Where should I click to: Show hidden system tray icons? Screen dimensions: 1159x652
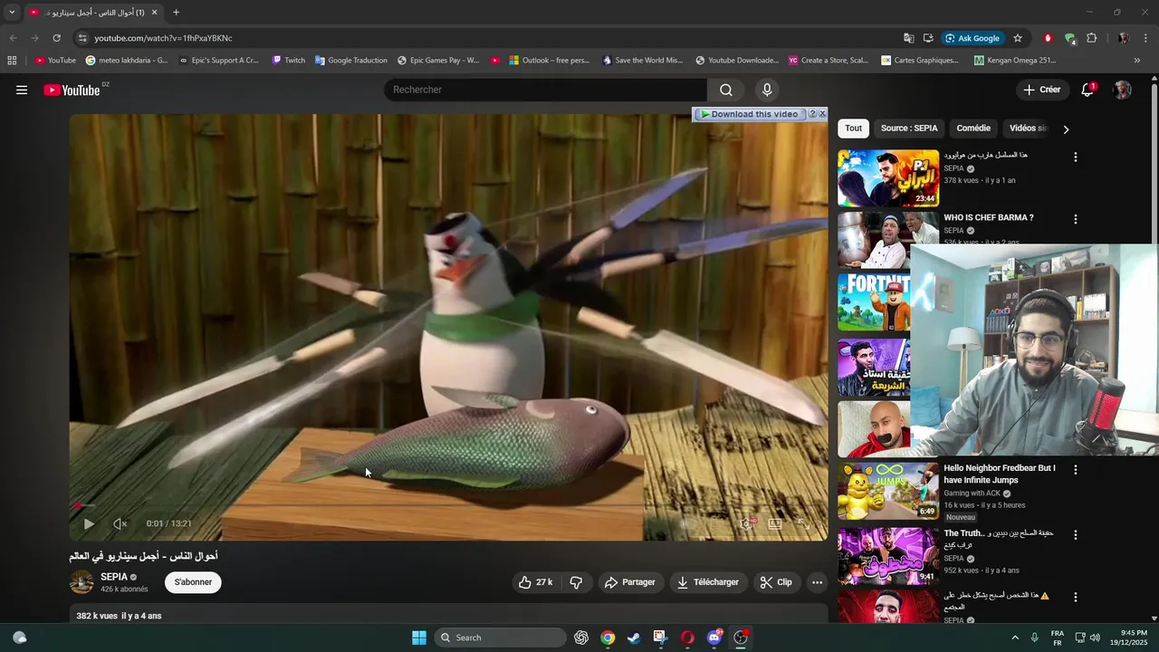pyautogui.click(x=1015, y=638)
